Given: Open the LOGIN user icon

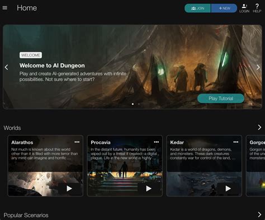Looking at the screenshot, I should [244, 8].
